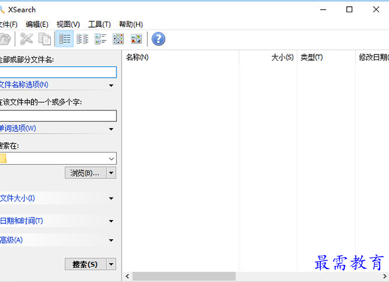The image size is (389, 282).
Task: Click the 浏览(B)... button
Action: 85,173
